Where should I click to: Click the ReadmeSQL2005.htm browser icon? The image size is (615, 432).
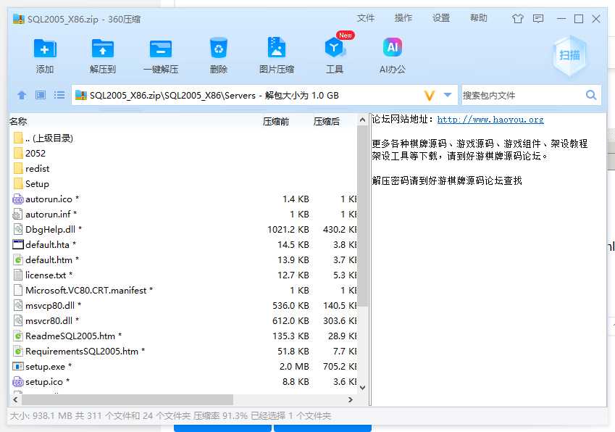(18, 336)
